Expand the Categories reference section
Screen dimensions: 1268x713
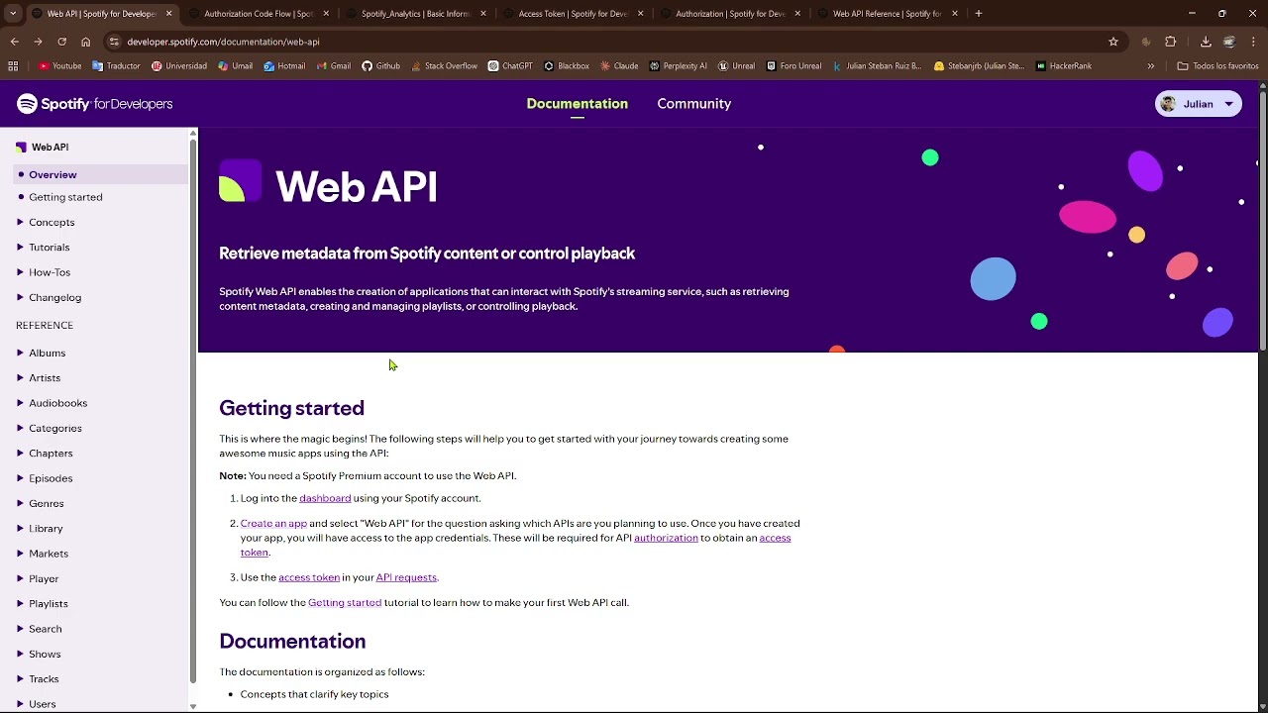(x=49, y=428)
